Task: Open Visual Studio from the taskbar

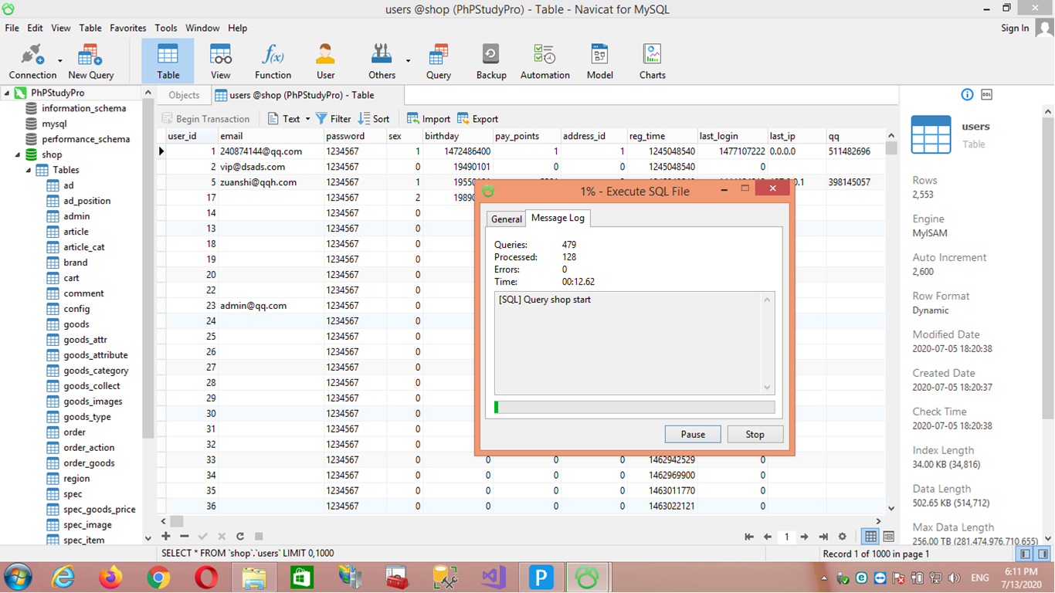Action: (493, 578)
